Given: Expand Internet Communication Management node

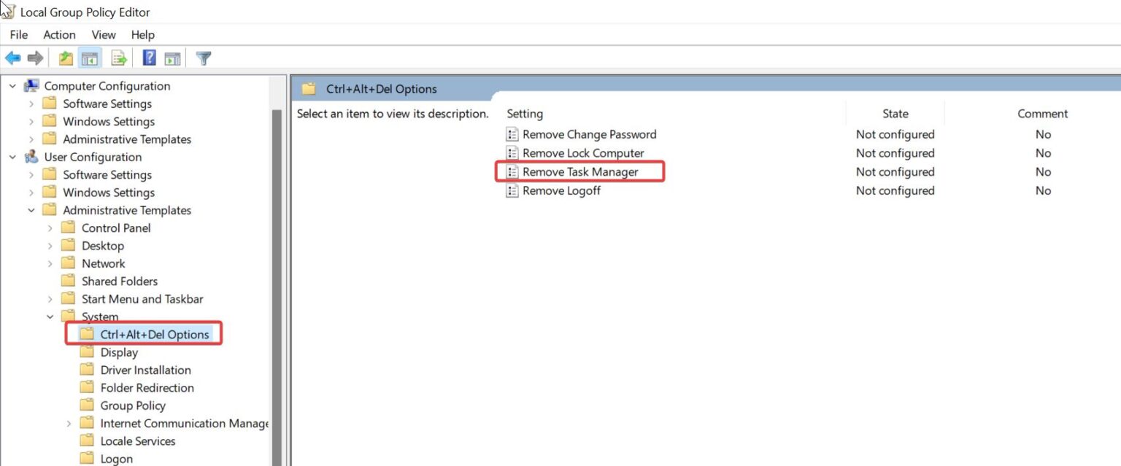Looking at the screenshot, I should click(x=68, y=423).
